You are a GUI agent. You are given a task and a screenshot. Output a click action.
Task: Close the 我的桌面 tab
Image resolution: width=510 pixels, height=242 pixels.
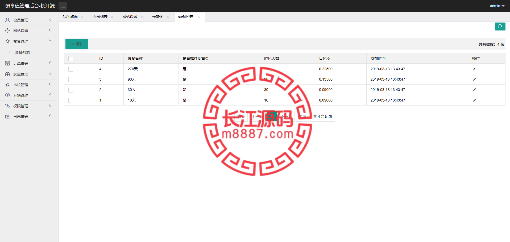coord(82,17)
